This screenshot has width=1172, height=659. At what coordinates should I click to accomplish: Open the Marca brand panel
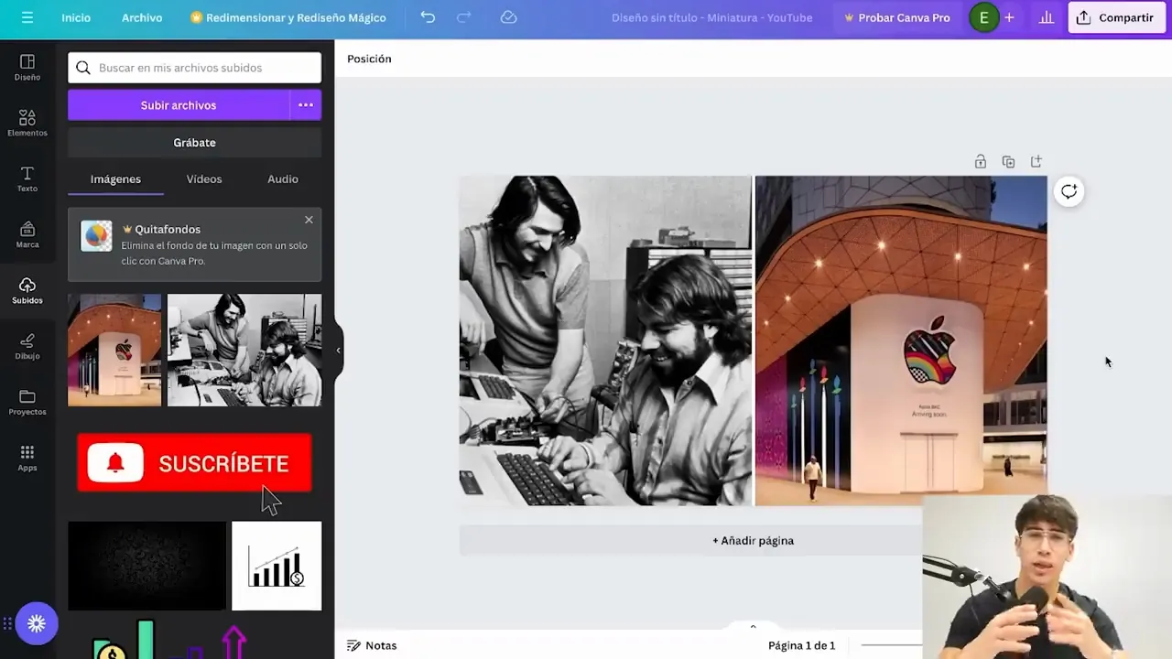pyautogui.click(x=27, y=234)
